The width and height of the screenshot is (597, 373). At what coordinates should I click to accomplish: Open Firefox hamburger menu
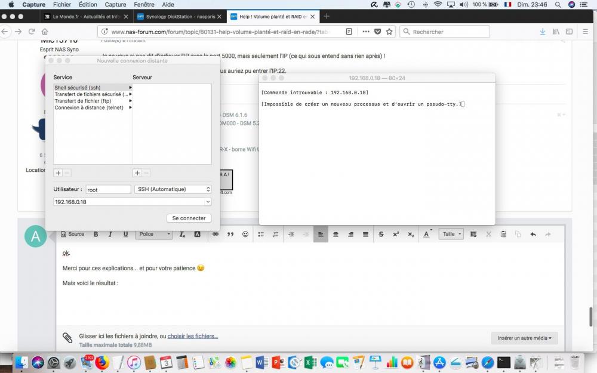585,32
